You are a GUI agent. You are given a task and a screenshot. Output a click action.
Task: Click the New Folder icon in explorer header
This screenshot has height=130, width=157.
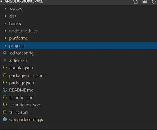pyautogui.click(x=144, y=1)
